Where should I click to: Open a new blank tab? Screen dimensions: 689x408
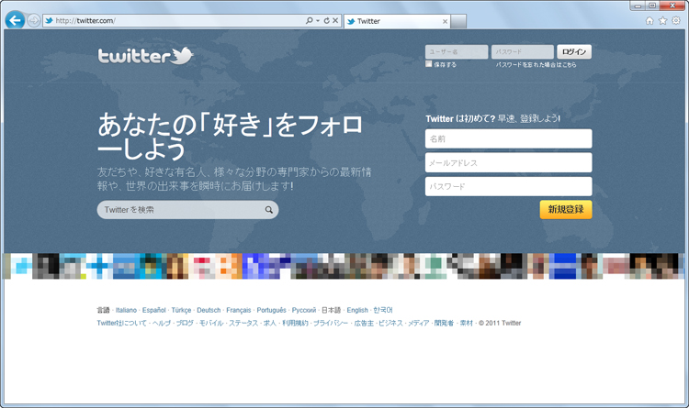(x=458, y=21)
